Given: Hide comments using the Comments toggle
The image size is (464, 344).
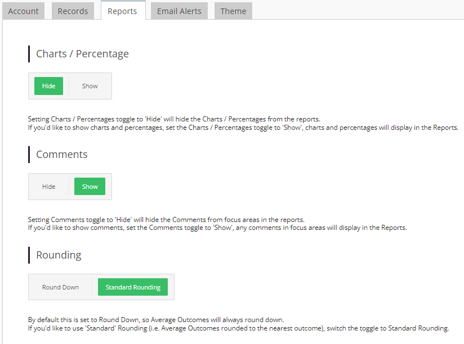Looking at the screenshot, I should 49,187.
